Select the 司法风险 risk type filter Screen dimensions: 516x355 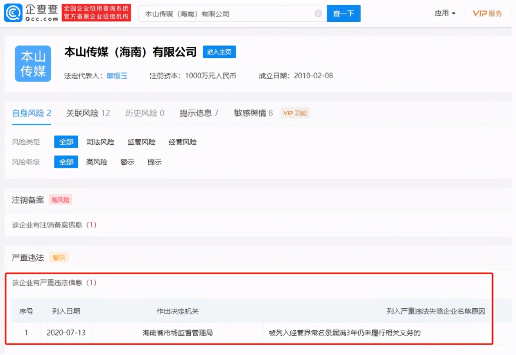click(100, 141)
